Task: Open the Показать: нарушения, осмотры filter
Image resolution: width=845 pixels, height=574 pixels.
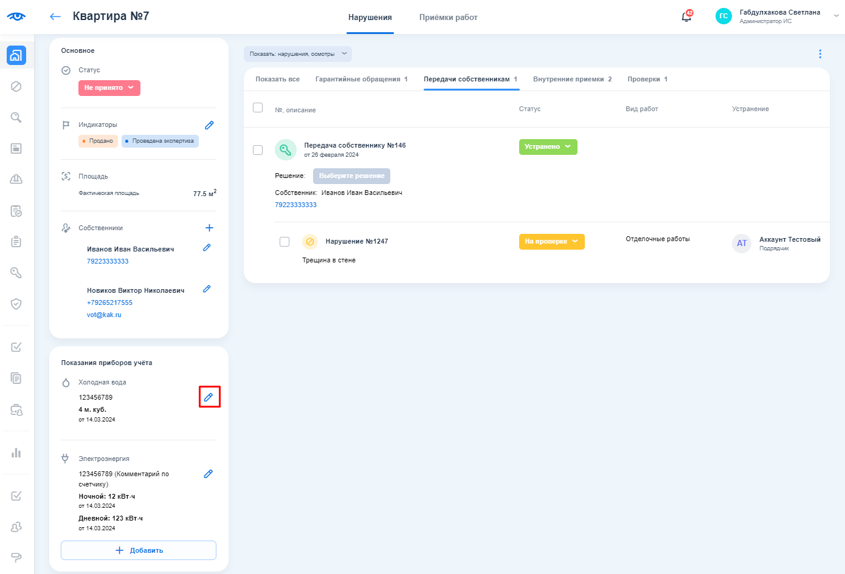Action: click(x=298, y=54)
